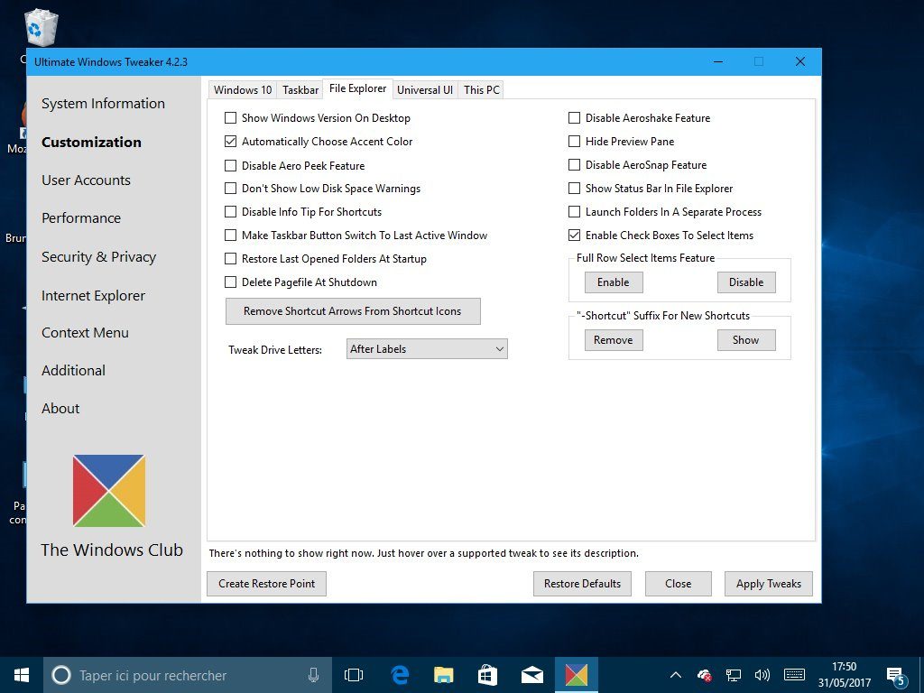Check Launch Folders In A Separate Process
Viewport: 924px width, 693px height.
pos(574,211)
